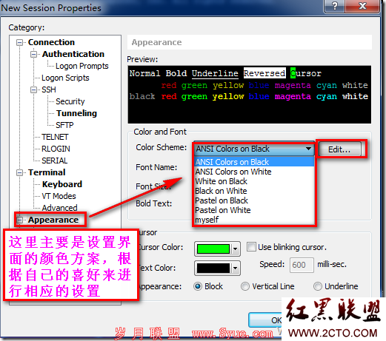Select Authentication category

[x=73, y=54]
